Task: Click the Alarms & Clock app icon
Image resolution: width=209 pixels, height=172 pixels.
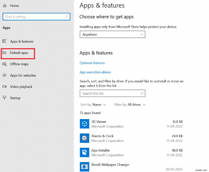Action: (x=84, y=138)
